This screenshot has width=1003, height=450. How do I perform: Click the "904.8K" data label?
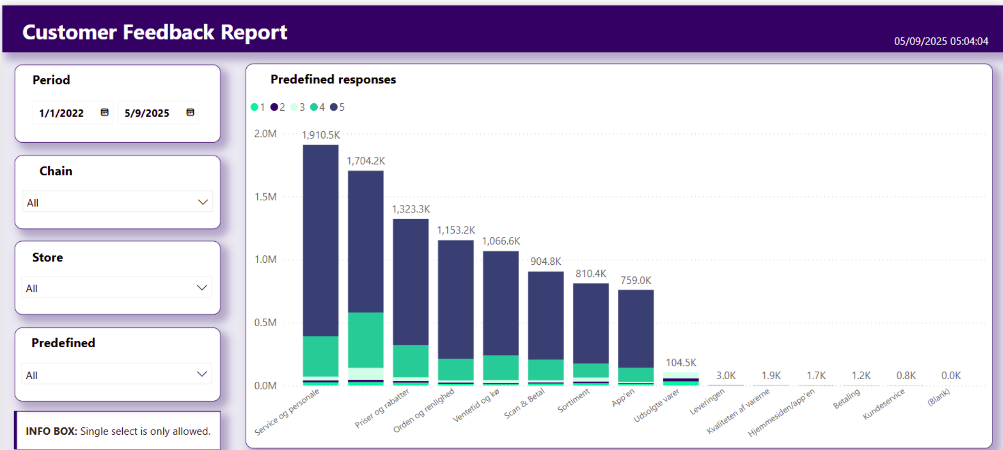click(x=546, y=261)
